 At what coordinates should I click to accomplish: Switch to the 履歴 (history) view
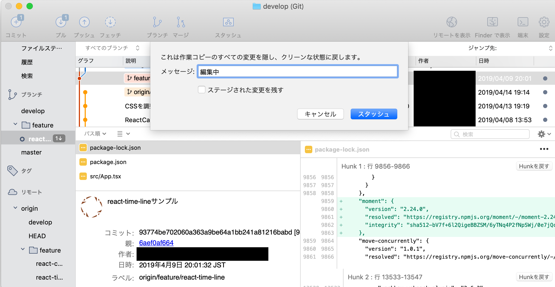[x=27, y=62]
